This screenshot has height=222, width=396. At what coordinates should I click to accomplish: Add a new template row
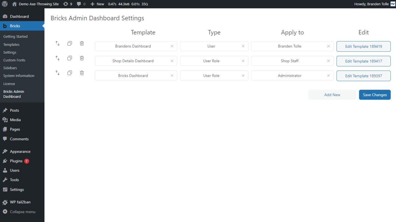[x=332, y=95]
